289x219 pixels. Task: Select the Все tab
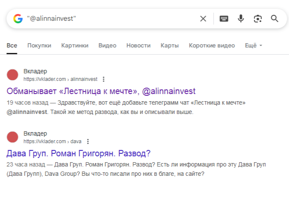pos(12,45)
